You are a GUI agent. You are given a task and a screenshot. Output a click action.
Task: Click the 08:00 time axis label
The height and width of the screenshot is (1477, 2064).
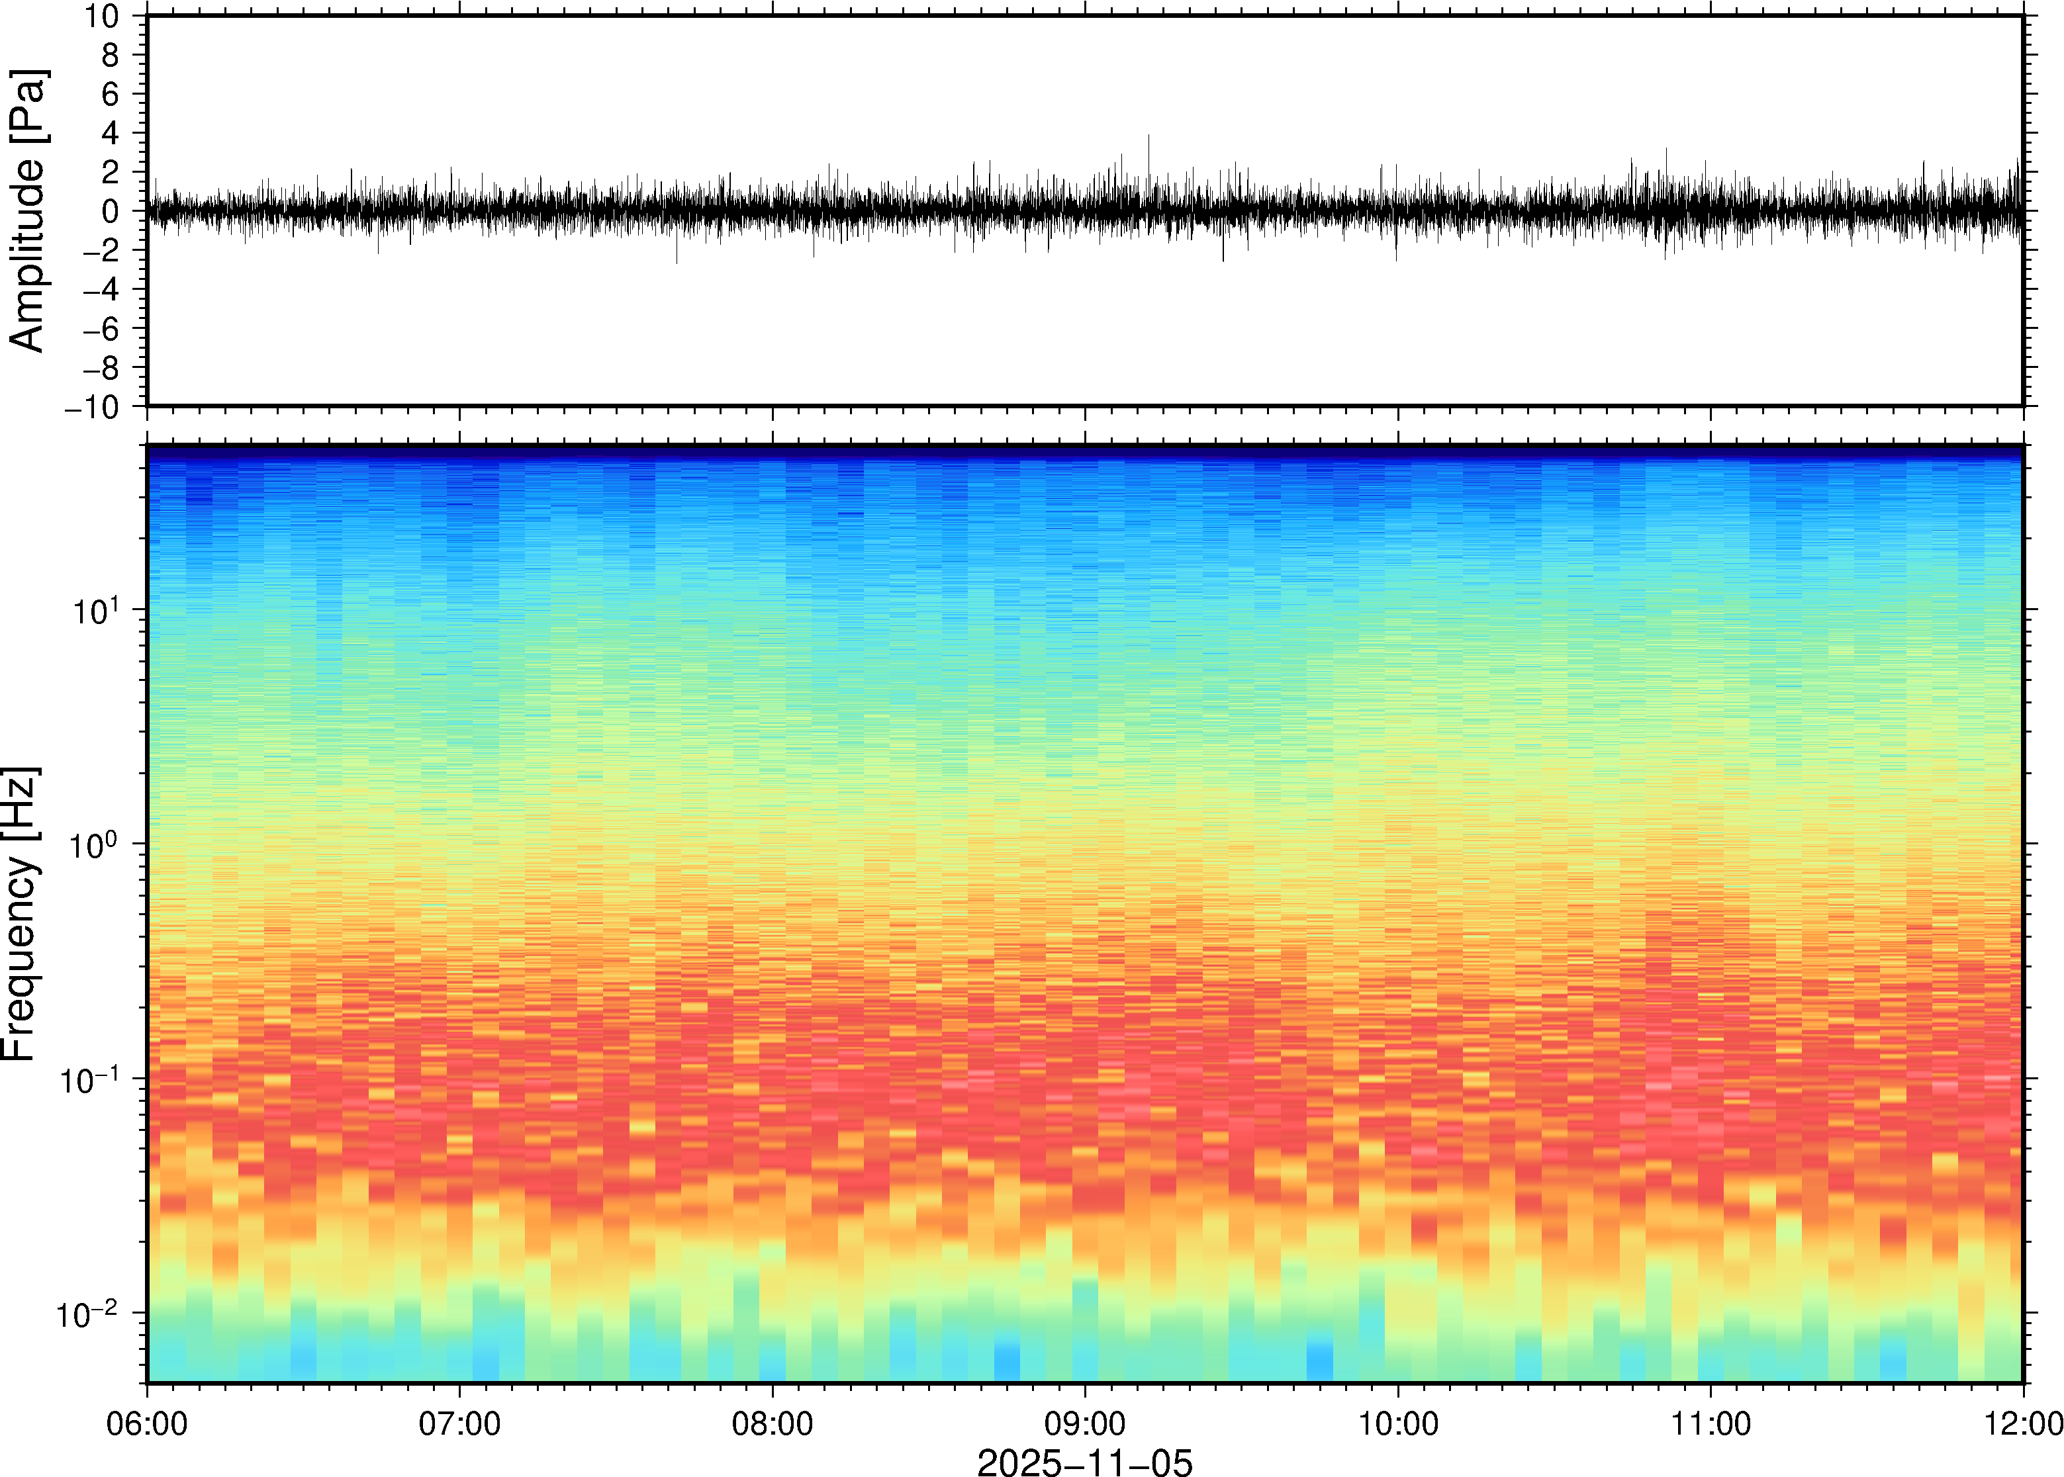click(x=773, y=1423)
